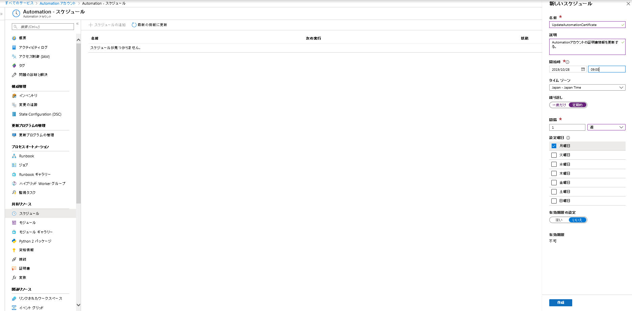Screen dimensions: 632x311
Task: Click the イベント グリッド icon
Action: pos(14,308)
